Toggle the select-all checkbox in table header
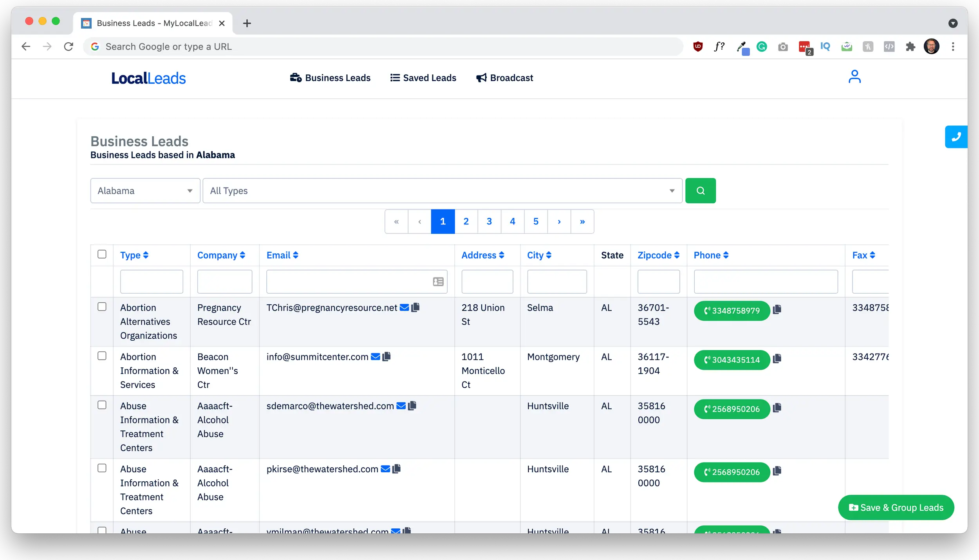This screenshot has width=979, height=560. [x=102, y=255]
